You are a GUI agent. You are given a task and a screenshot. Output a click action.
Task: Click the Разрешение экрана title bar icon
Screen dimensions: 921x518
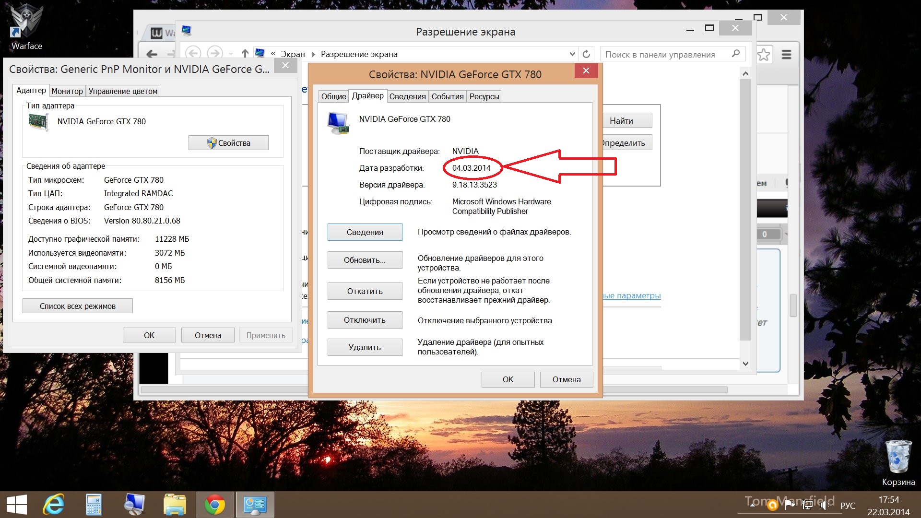tap(187, 31)
